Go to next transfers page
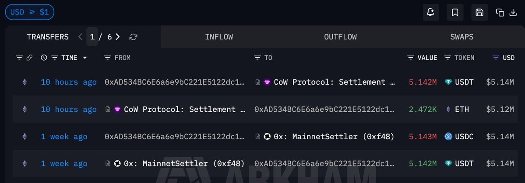Viewport: 525px width, 183px height. tap(118, 37)
